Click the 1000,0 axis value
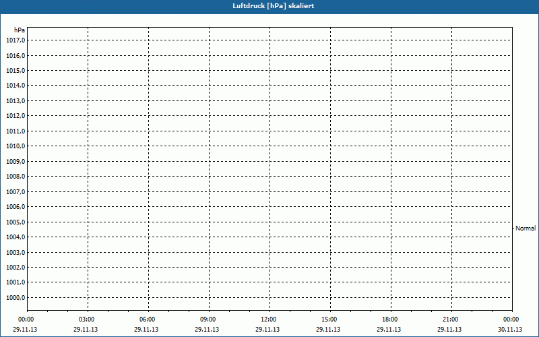 pyautogui.click(x=15, y=297)
